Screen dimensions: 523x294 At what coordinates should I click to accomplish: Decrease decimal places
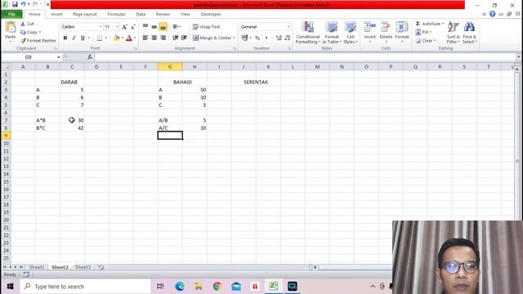point(288,38)
